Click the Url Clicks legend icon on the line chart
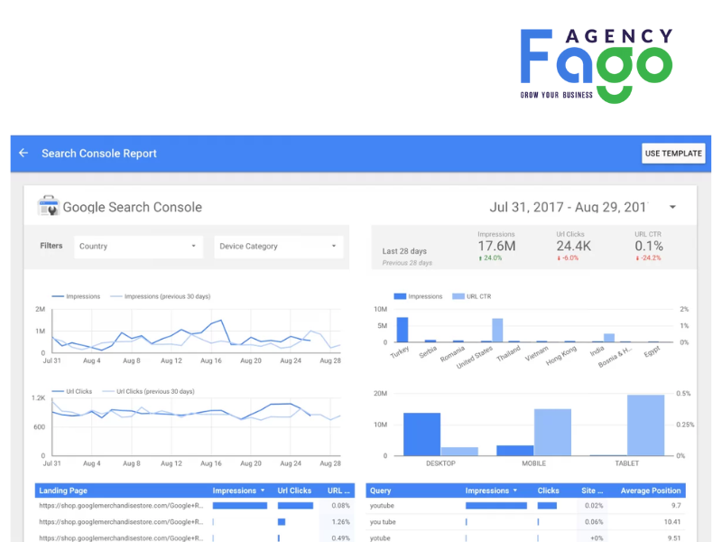Image resolution: width=722 pixels, height=542 pixels. (57, 391)
